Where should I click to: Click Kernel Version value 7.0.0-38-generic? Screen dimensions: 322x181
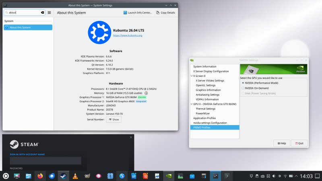tap(120, 69)
